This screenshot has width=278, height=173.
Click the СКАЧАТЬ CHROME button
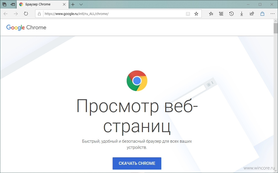(x=137, y=163)
